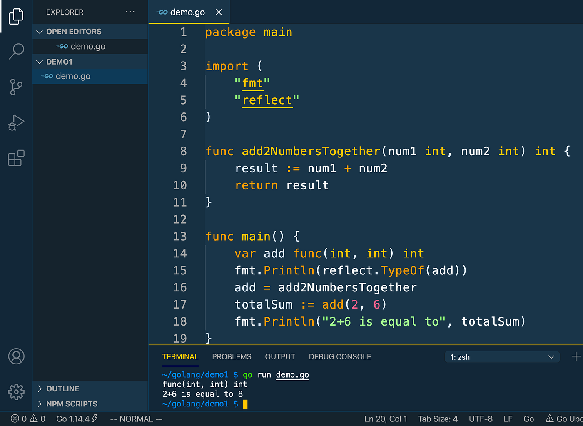Viewport: 583px width, 426px height.
Task: Open the 1: zsh terminal dropdown
Action: [x=502, y=357]
